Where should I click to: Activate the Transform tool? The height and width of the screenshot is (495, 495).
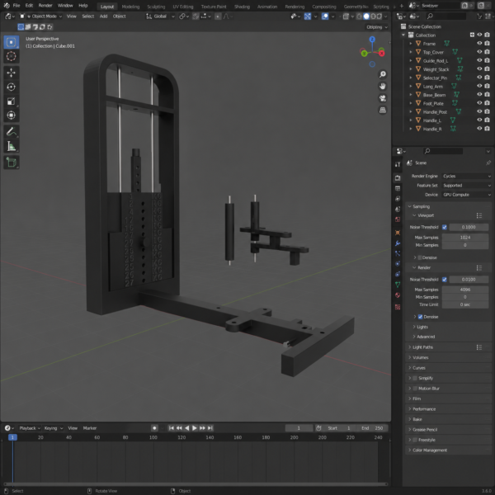[x=11, y=115]
